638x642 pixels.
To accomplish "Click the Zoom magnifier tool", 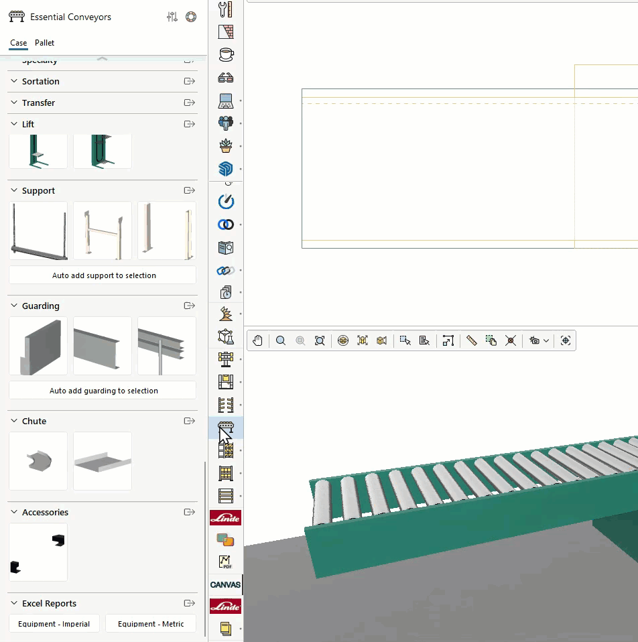I will click(x=281, y=340).
